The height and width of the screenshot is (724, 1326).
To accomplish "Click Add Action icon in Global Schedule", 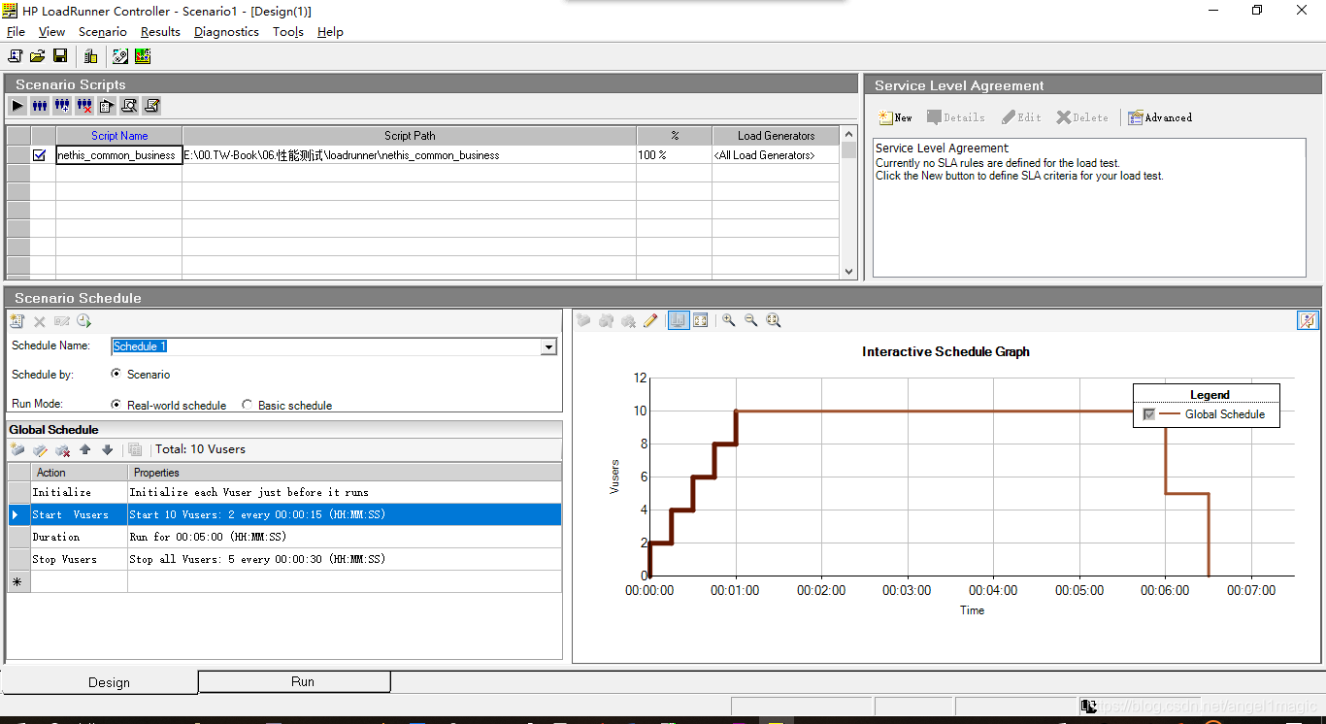I will [17, 449].
